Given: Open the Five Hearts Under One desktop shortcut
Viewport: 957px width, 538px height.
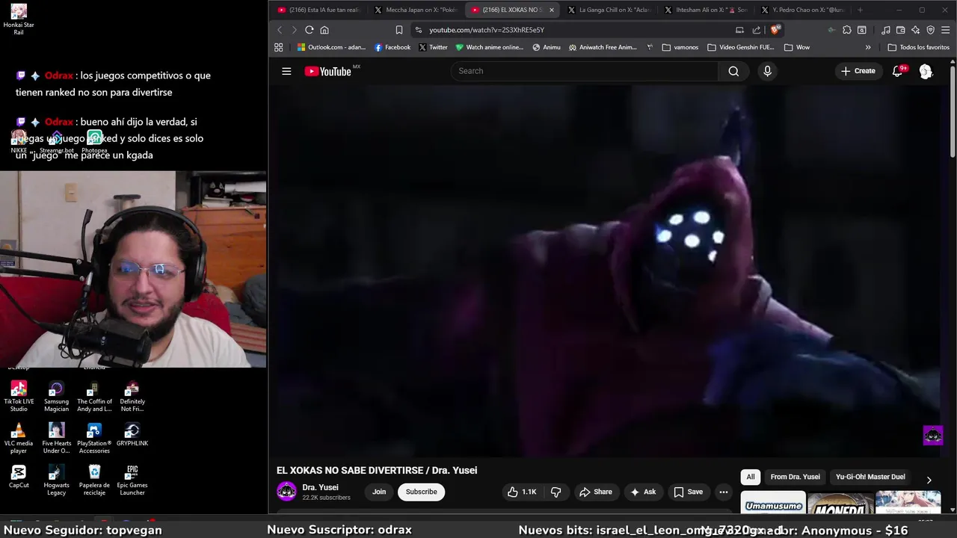Looking at the screenshot, I should [x=56, y=438].
